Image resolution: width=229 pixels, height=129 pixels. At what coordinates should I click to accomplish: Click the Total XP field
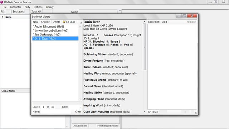point(47,11)
